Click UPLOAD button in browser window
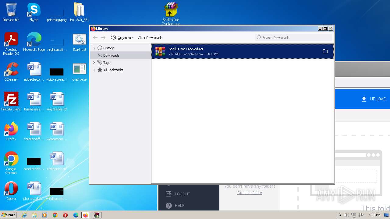390x219 pixels. coord(374,99)
